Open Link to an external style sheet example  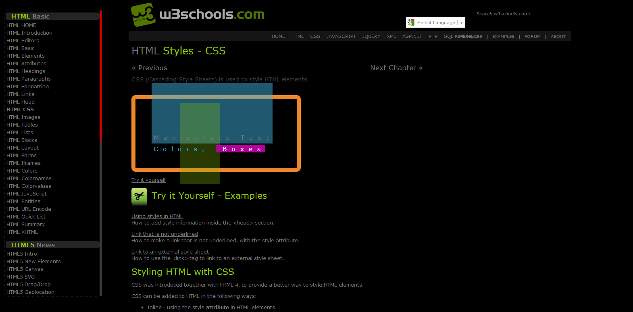170,252
